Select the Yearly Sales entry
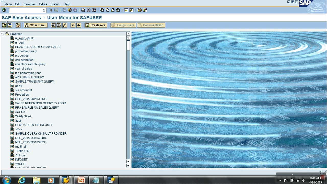Screen dimensions: 327x184 [23, 116]
